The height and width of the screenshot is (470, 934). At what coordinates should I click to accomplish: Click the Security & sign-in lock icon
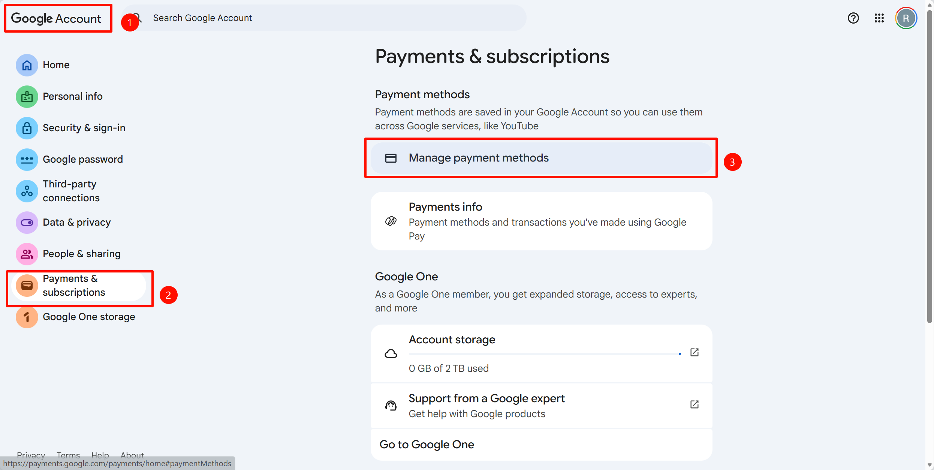[x=27, y=128]
